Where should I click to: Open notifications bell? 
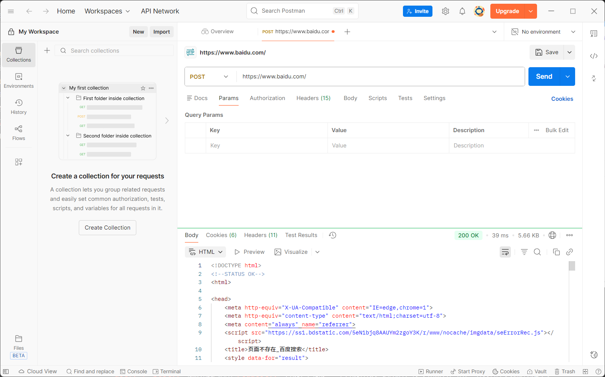(x=462, y=11)
